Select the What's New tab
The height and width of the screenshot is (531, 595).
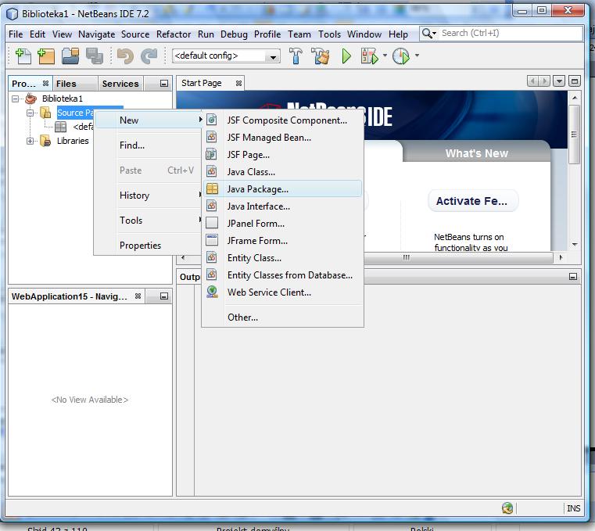[x=476, y=153]
